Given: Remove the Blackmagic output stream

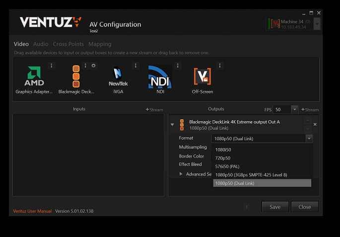Looking at the screenshot, I should [315, 124].
